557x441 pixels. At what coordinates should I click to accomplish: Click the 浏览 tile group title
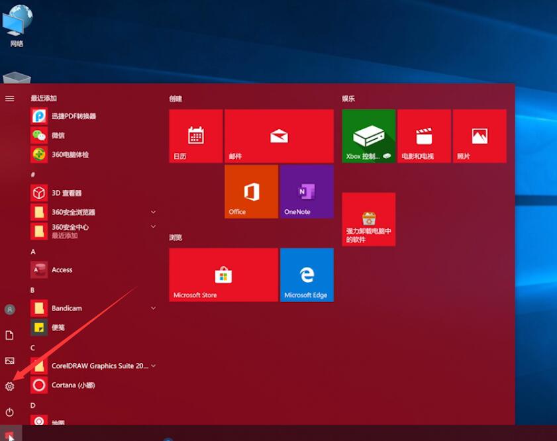176,238
